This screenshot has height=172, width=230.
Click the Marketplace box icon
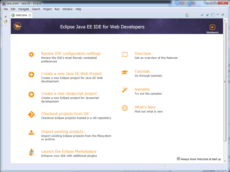click(31, 152)
